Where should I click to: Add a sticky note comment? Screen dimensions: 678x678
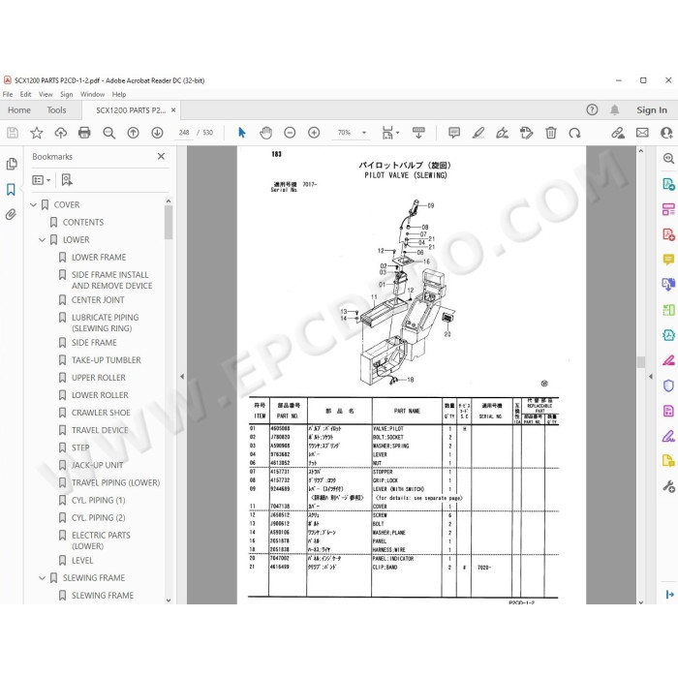tap(454, 133)
